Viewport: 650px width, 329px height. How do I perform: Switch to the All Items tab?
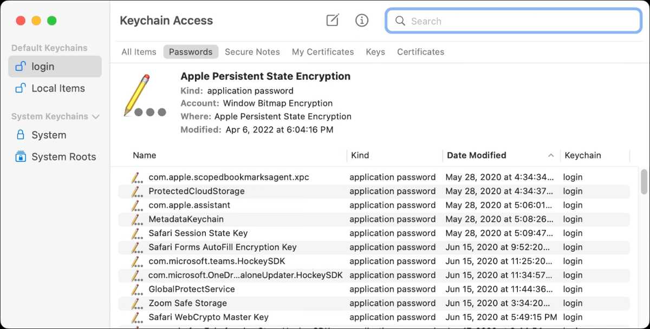(x=139, y=52)
